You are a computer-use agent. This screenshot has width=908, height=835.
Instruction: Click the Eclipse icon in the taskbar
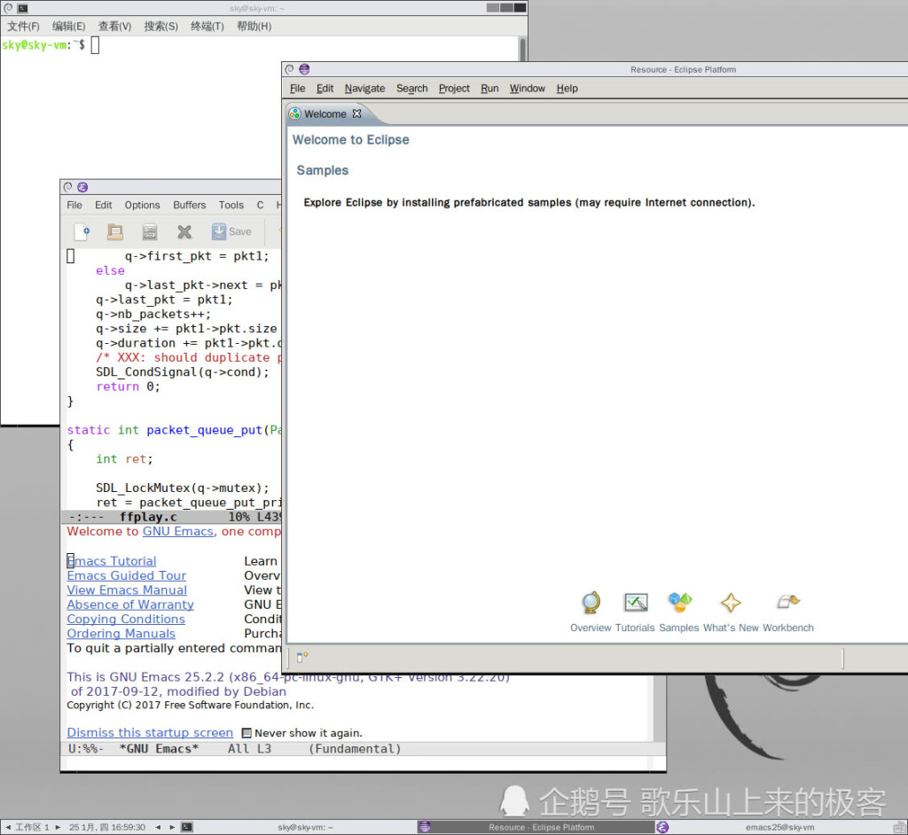[425, 827]
